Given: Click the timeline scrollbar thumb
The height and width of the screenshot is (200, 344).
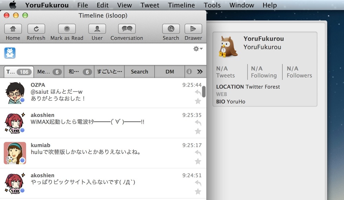Looking at the screenshot, I should point(204,91).
